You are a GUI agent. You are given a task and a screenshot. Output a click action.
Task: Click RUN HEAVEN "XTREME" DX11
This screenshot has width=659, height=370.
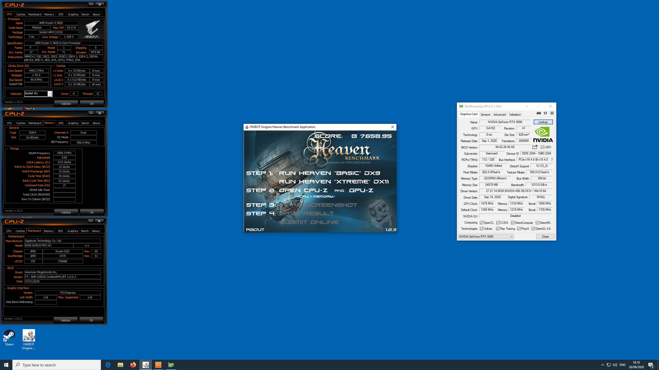pos(334,181)
